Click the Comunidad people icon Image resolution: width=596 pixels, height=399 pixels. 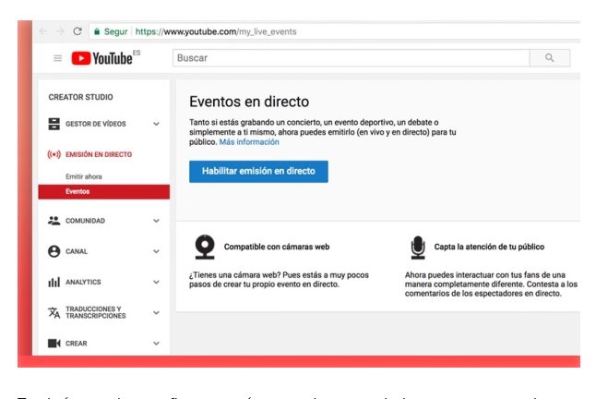click(x=54, y=221)
